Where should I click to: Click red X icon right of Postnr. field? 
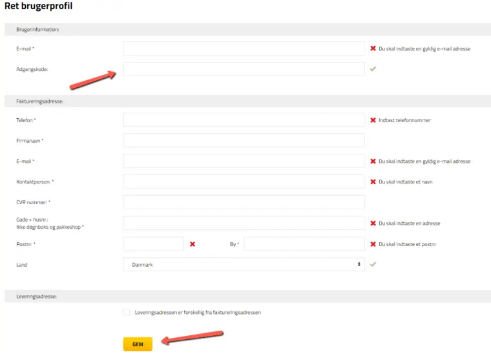(192, 244)
